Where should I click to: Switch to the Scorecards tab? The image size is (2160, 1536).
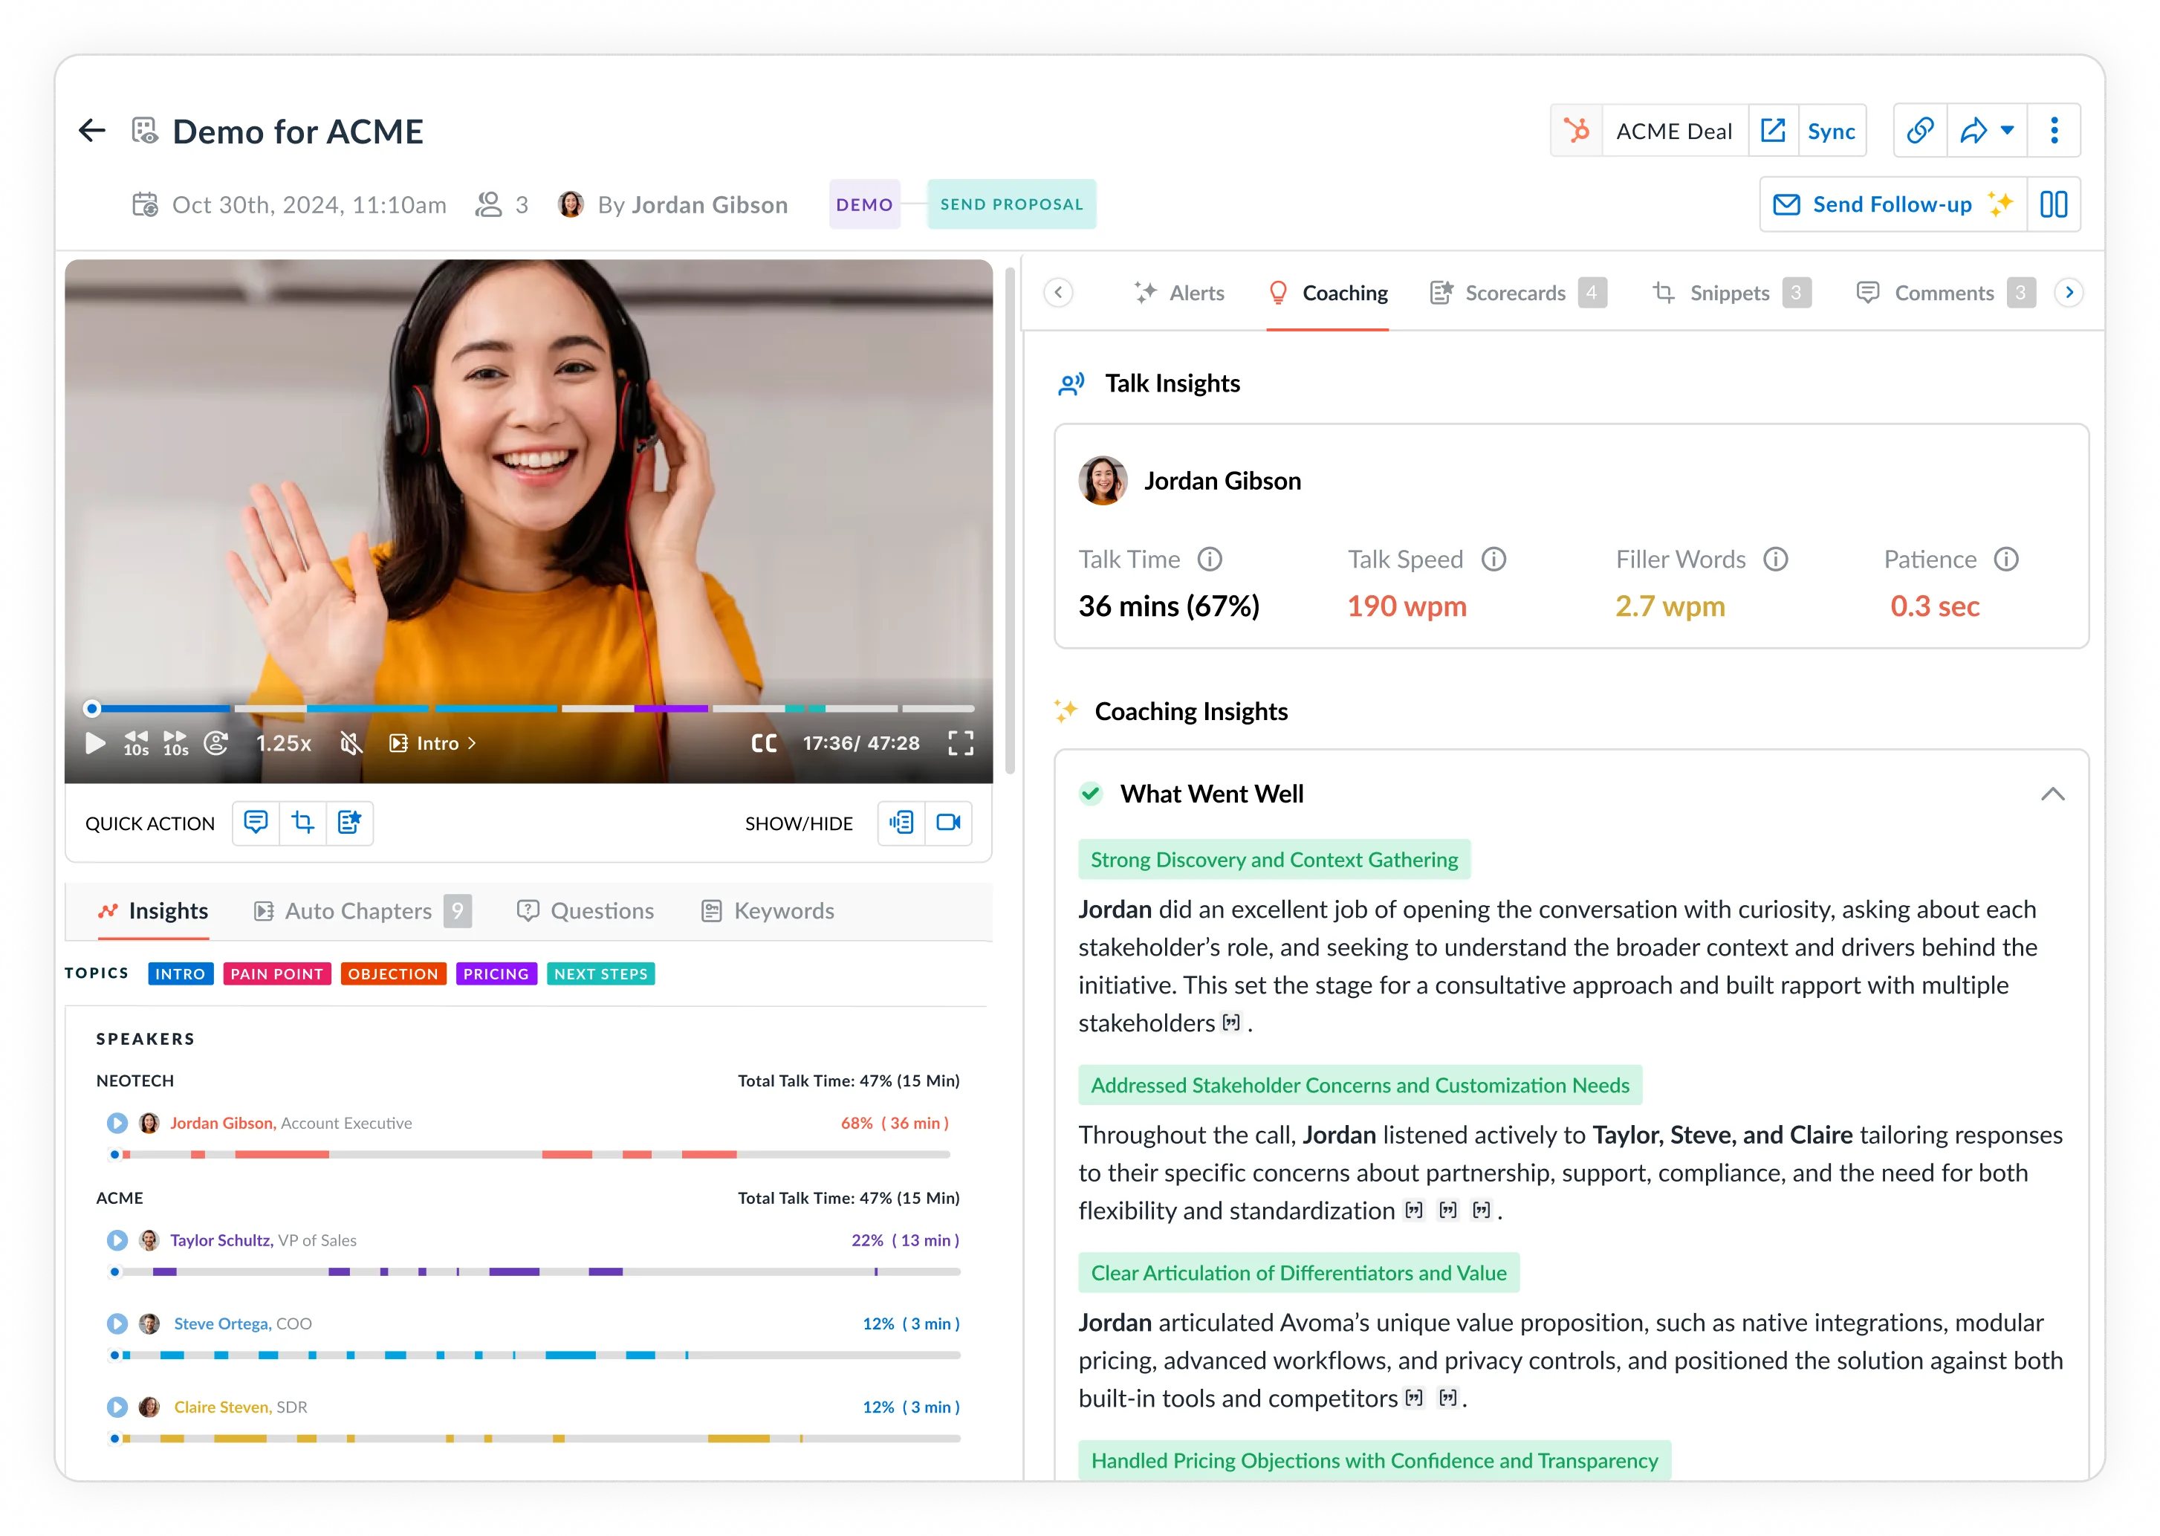coord(1517,294)
